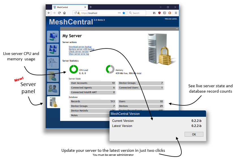Open the browser hamburger menu

pos(176,13)
